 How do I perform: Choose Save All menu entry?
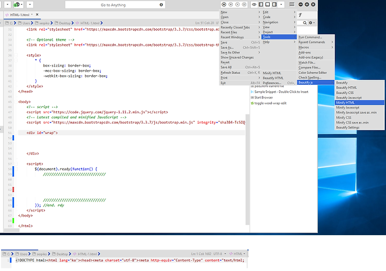coord(240,67)
